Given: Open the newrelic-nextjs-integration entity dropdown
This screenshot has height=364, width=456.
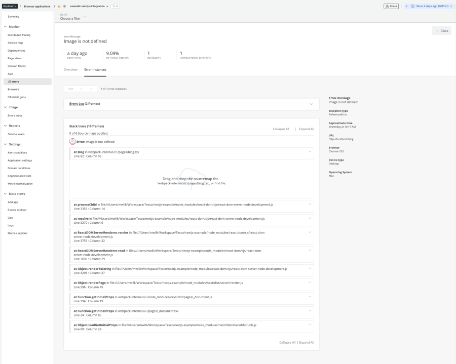Looking at the screenshot, I should (x=89, y=6).
